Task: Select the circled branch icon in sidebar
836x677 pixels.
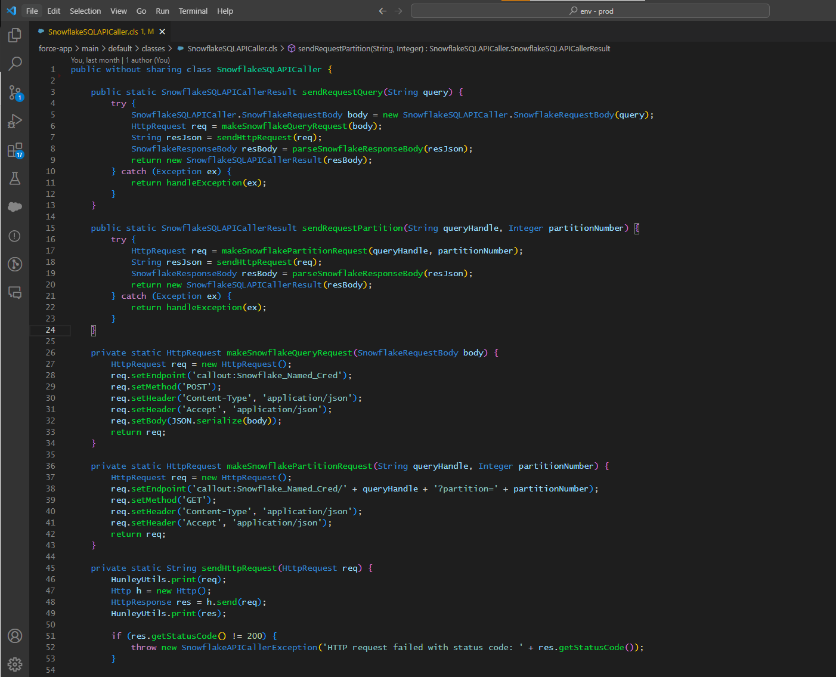Action: click(14, 264)
